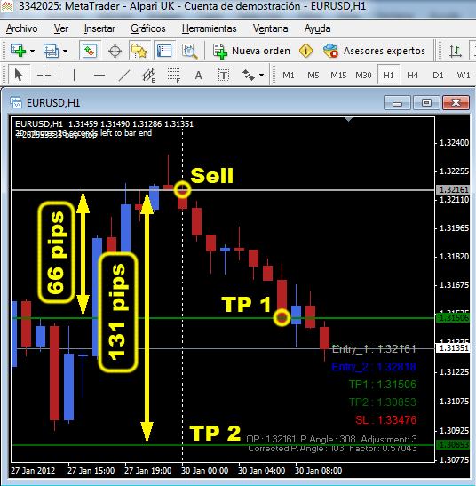476x486 pixels.
Task: Click the Asesores expertos button
Action: coord(374,51)
